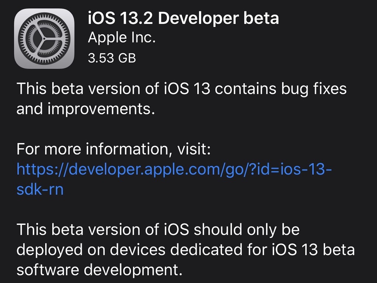377x283 pixels.
Task: Open the developer.apple.com release notes link
Action: point(174,179)
